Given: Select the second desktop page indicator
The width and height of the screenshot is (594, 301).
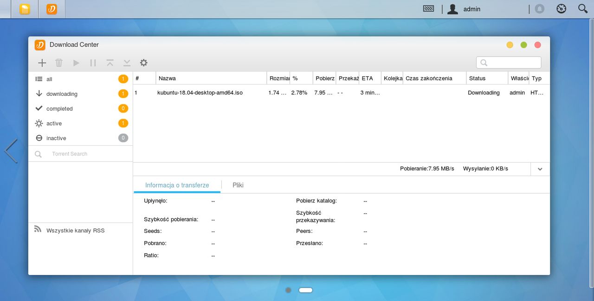Looking at the screenshot, I should (306, 290).
